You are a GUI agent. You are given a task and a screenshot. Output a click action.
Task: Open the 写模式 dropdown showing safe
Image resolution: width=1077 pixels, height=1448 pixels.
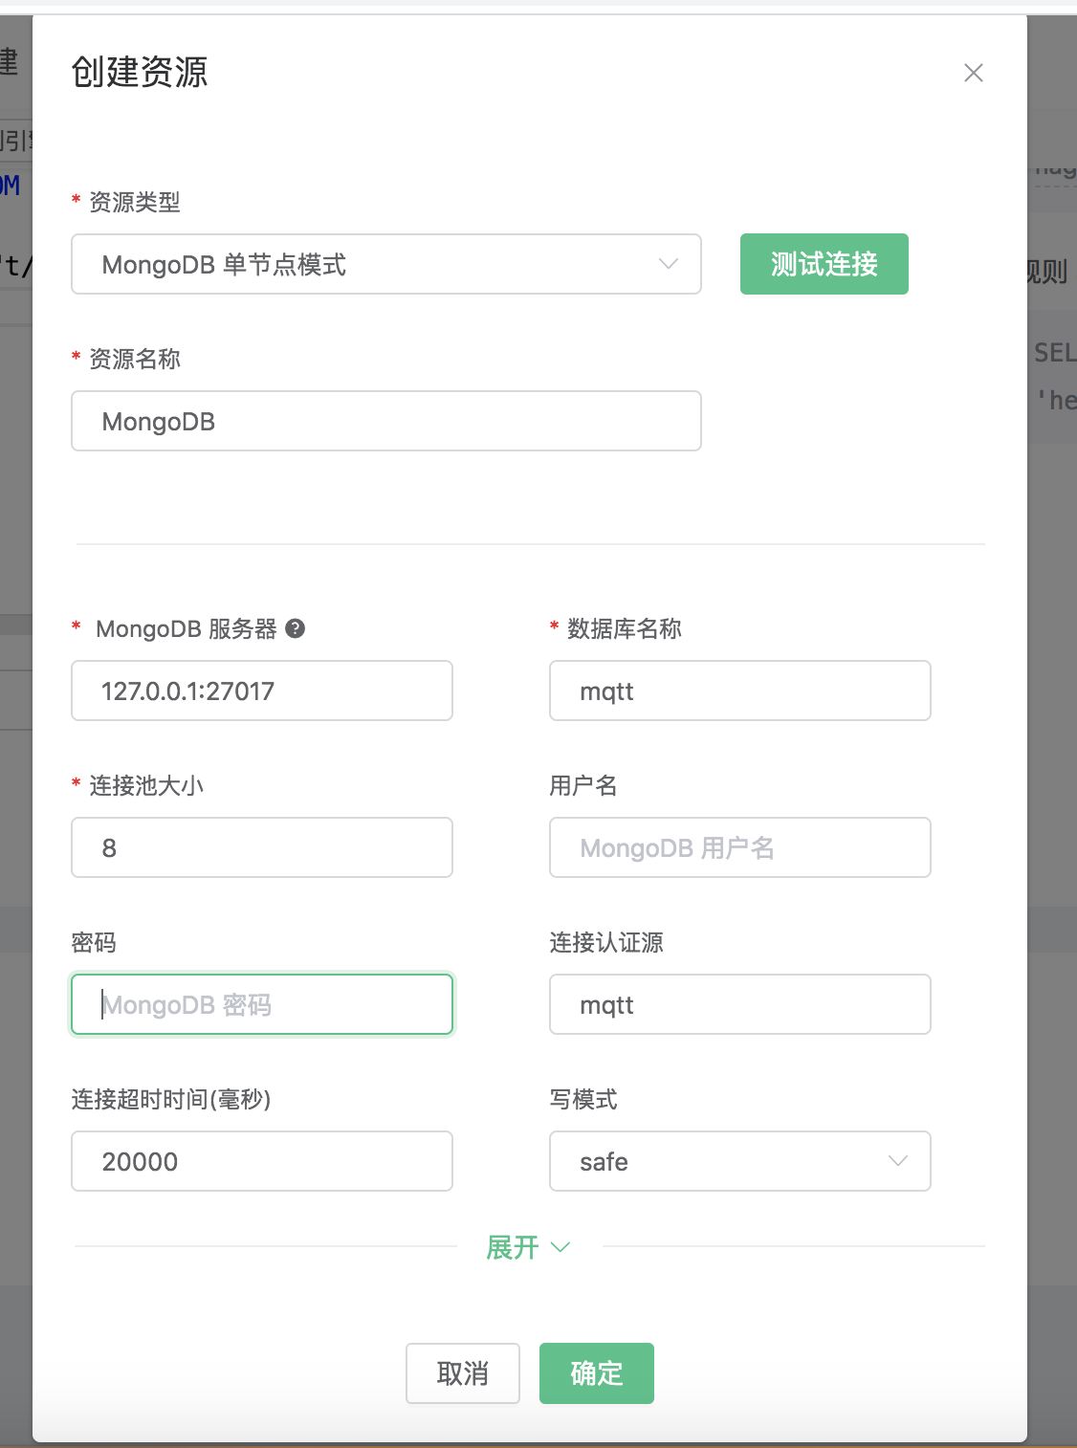click(738, 1161)
